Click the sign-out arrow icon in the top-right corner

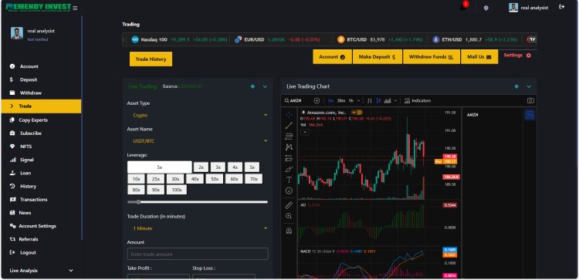click(562, 7)
